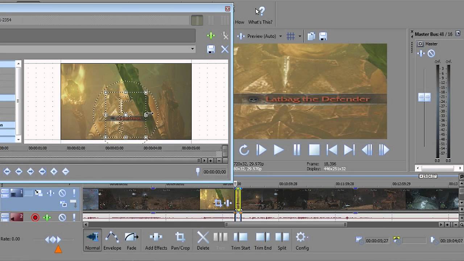Click the Add Effects button

(156, 241)
